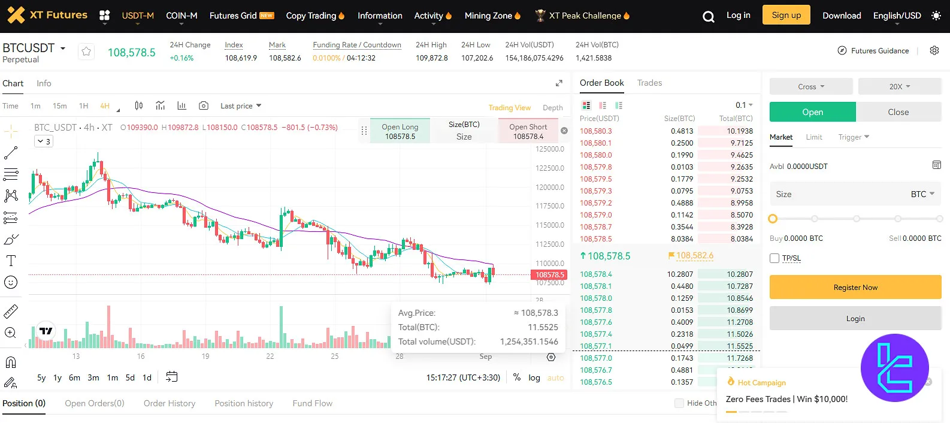Select the text annotation tool
This screenshot has height=423, width=950.
click(11, 261)
